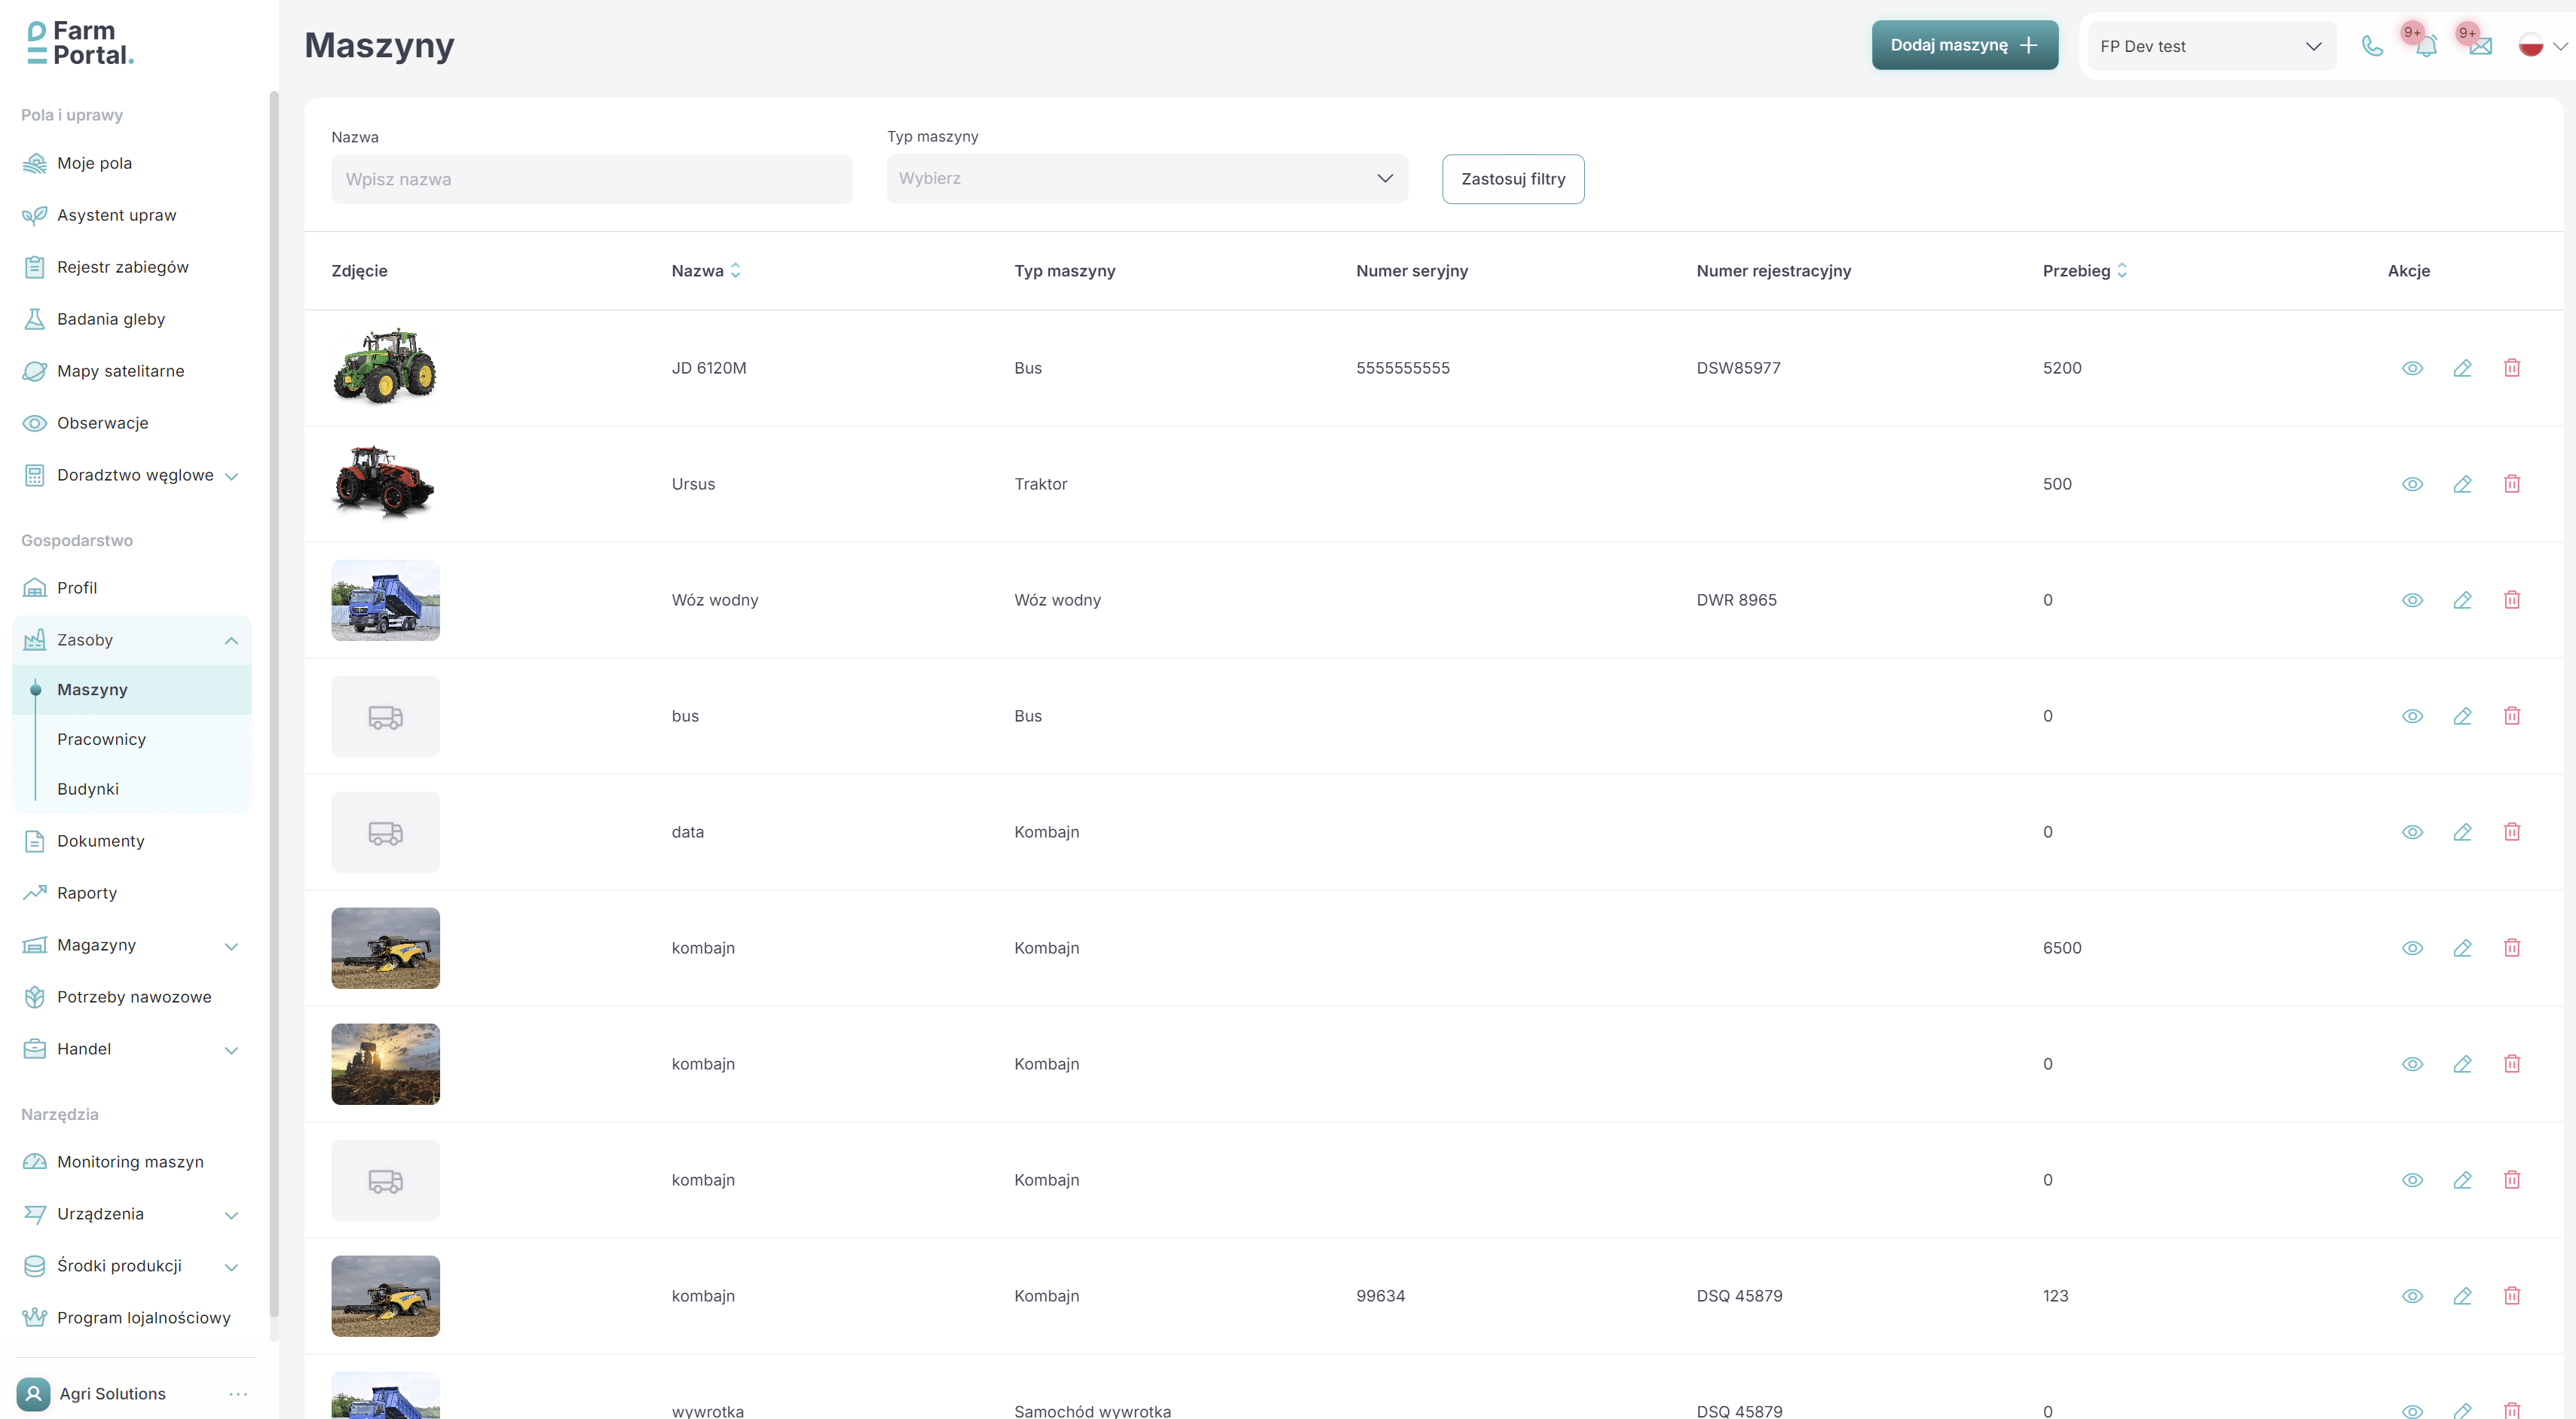View kombajn with mileage 6500
The image size is (2576, 1419).
pyautogui.click(x=2412, y=948)
